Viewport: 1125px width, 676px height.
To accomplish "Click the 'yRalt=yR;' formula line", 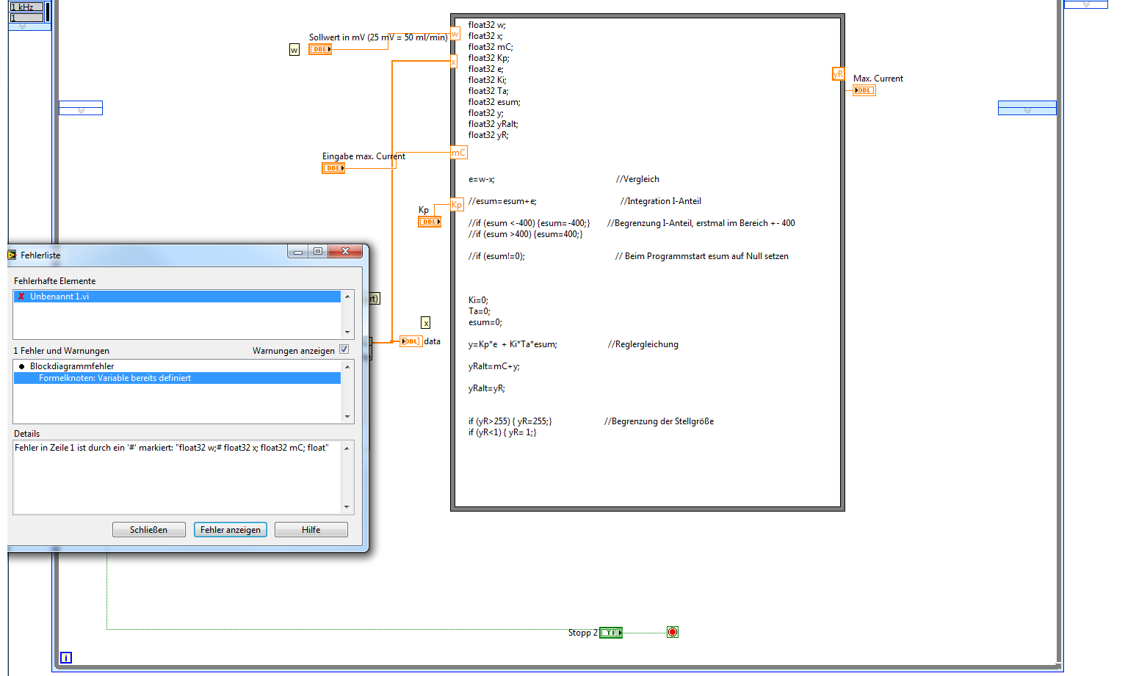I will pyautogui.click(x=487, y=388).
